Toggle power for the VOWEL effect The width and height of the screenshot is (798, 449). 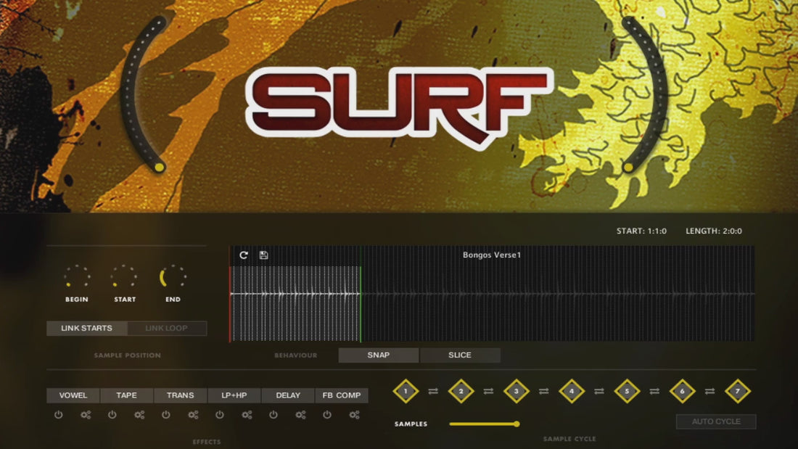pos(59,415)
